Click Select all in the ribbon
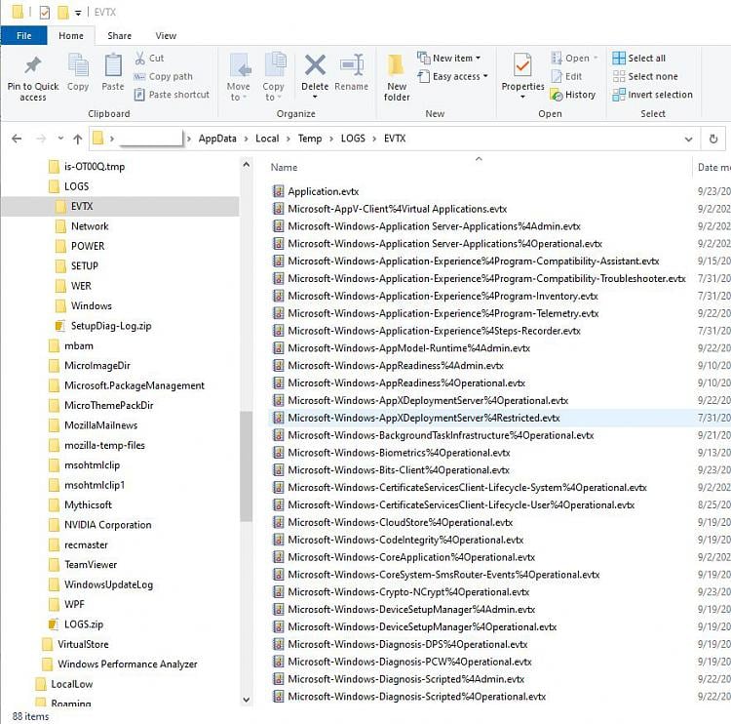The image size is (731, 724). coord(638,58)
